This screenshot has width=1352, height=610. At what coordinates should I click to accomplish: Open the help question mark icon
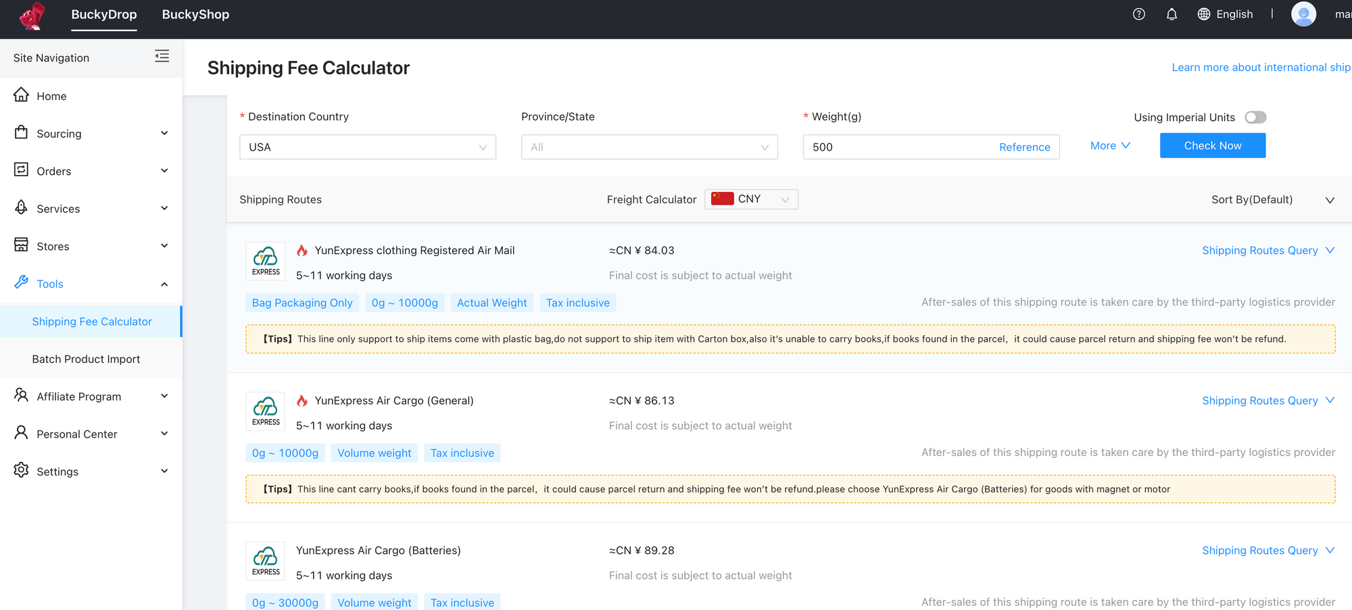pos(1139,14)
